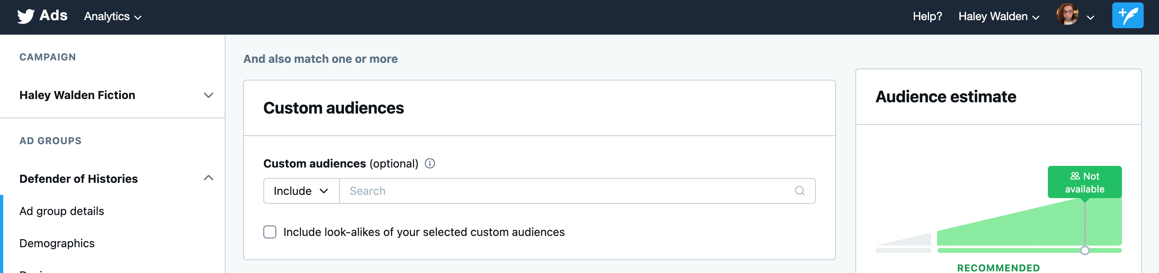Collapse the Defender of Histories ad group

coord(208,178)
